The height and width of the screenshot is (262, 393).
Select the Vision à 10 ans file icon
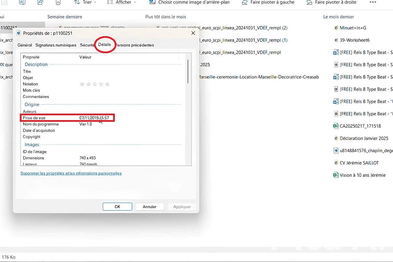pos(336,175)
